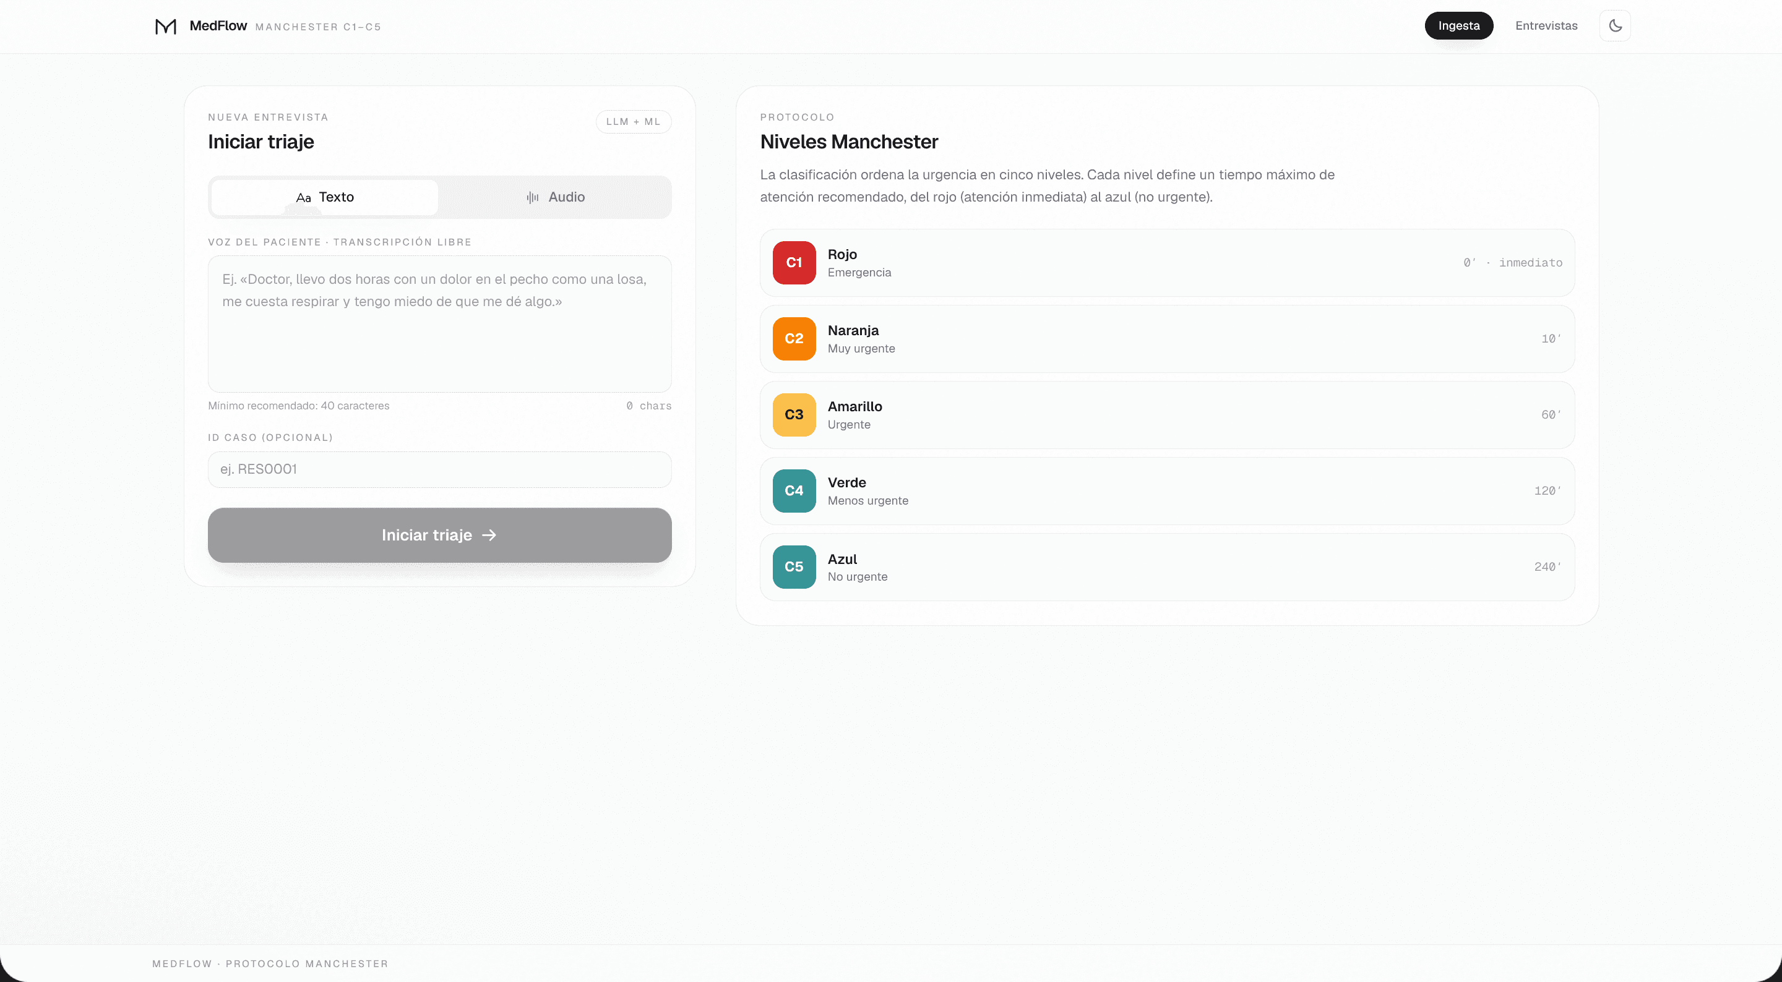Click the "ID CASO (OPCIONAL)" label
The height and width of the screenshot is (982, 1782).
[270, 438]
